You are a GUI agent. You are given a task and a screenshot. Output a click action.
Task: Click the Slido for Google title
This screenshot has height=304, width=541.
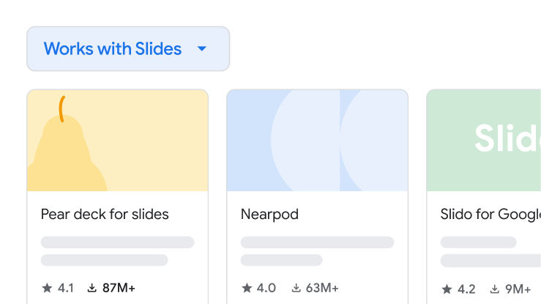(490, 215)
